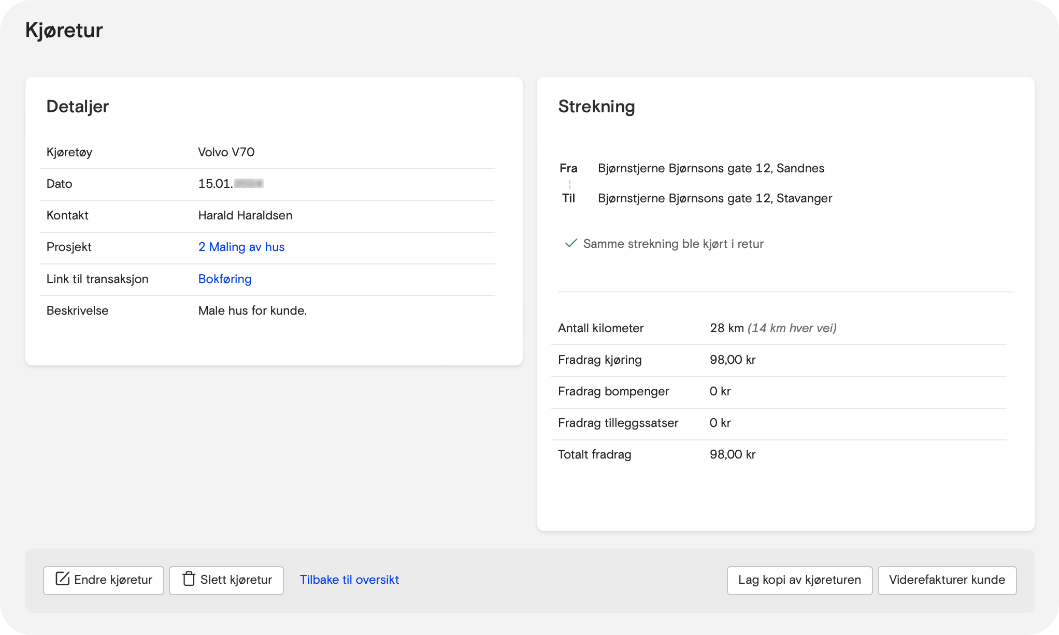The height and width of the screenshot is (635, 1059).
Task: Open the Bokføring transaction link
Action: [225, 279]
